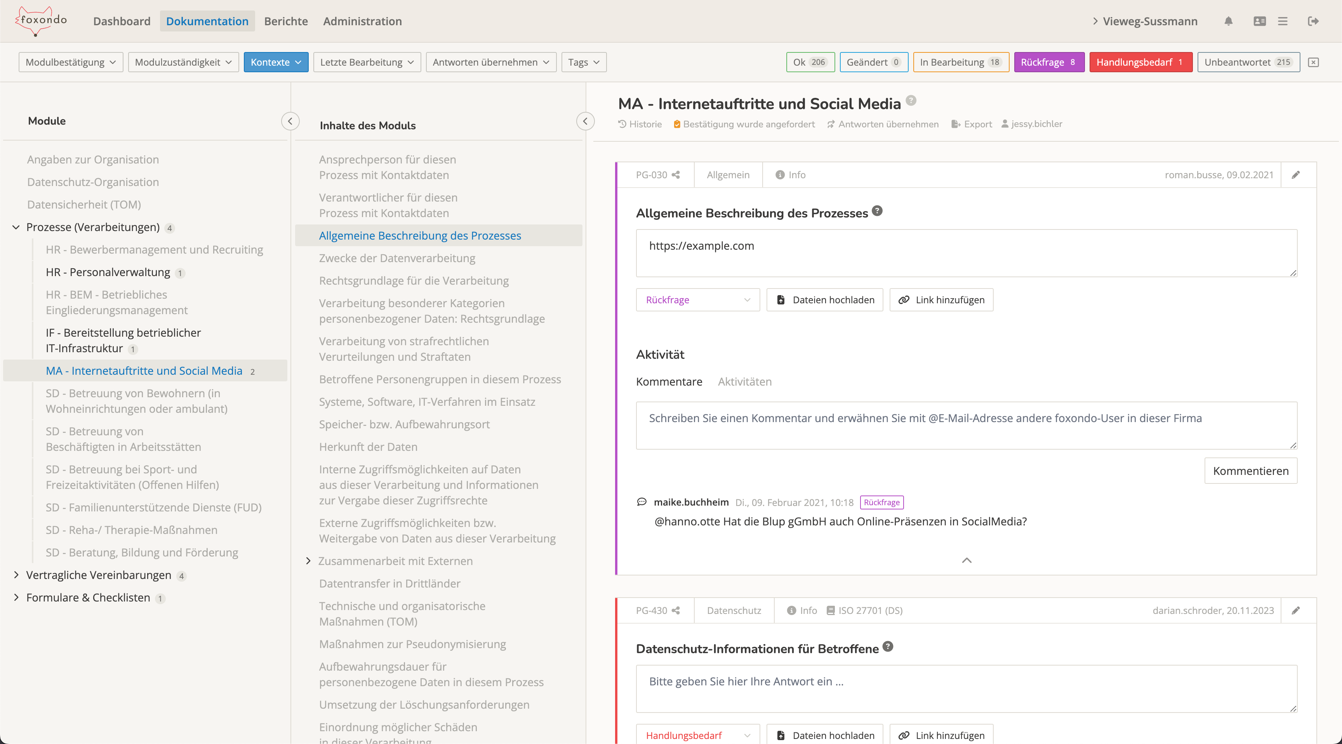The height and width of the screenshot is (744, 1342).
Task: Toggle the Ok status filter
Action: click(810, 63)
